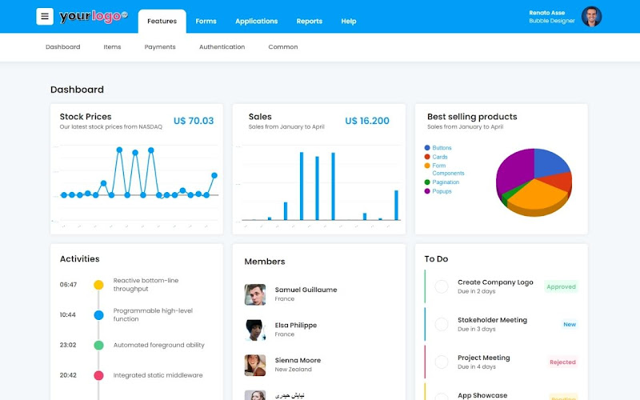Click the Rejected status badge
Image resolution: width=640 pixels, height=400 pixels.
point(562,362)
